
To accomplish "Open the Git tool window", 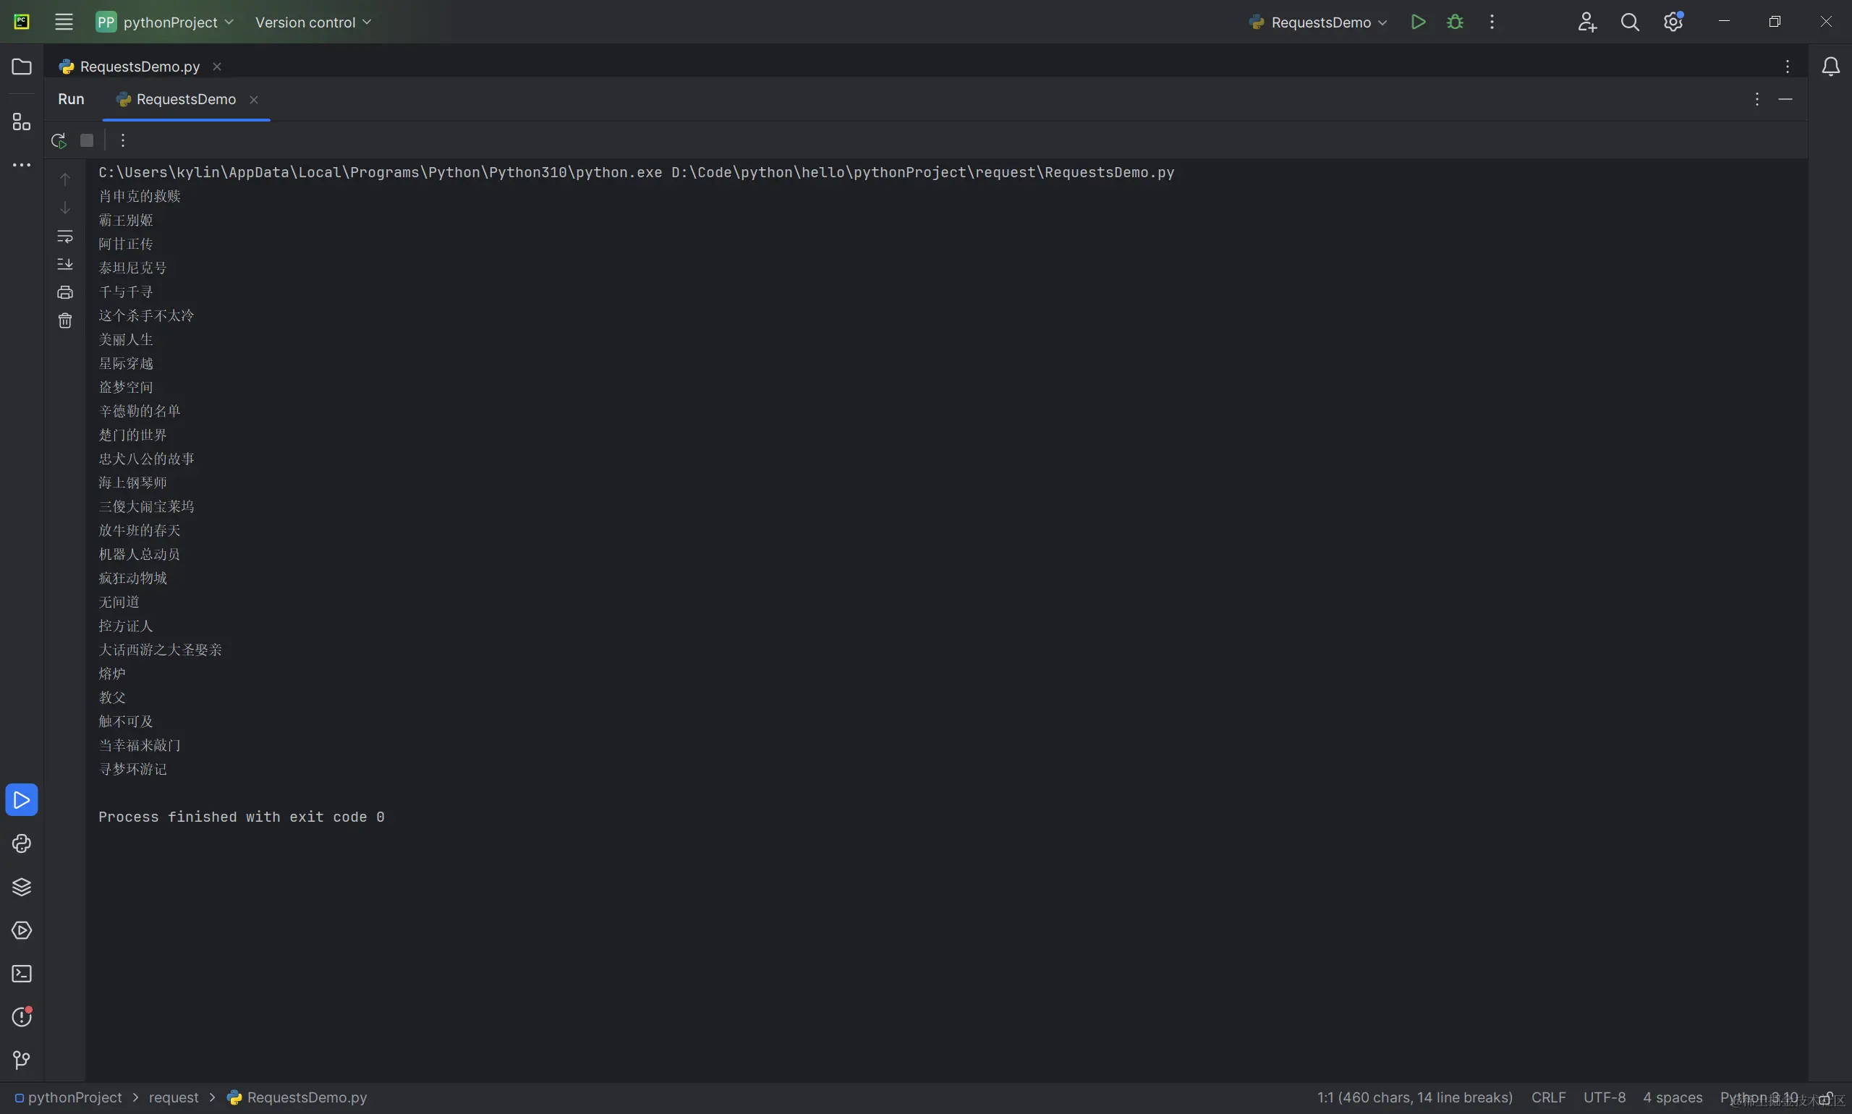I will (22, 1060).
